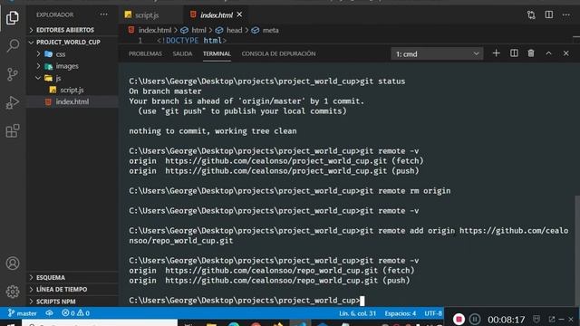Image resolution: width=580 pixels, height=326 pixels.
Task: Click head element in the breadcrumb
Action: pos(234,30)
